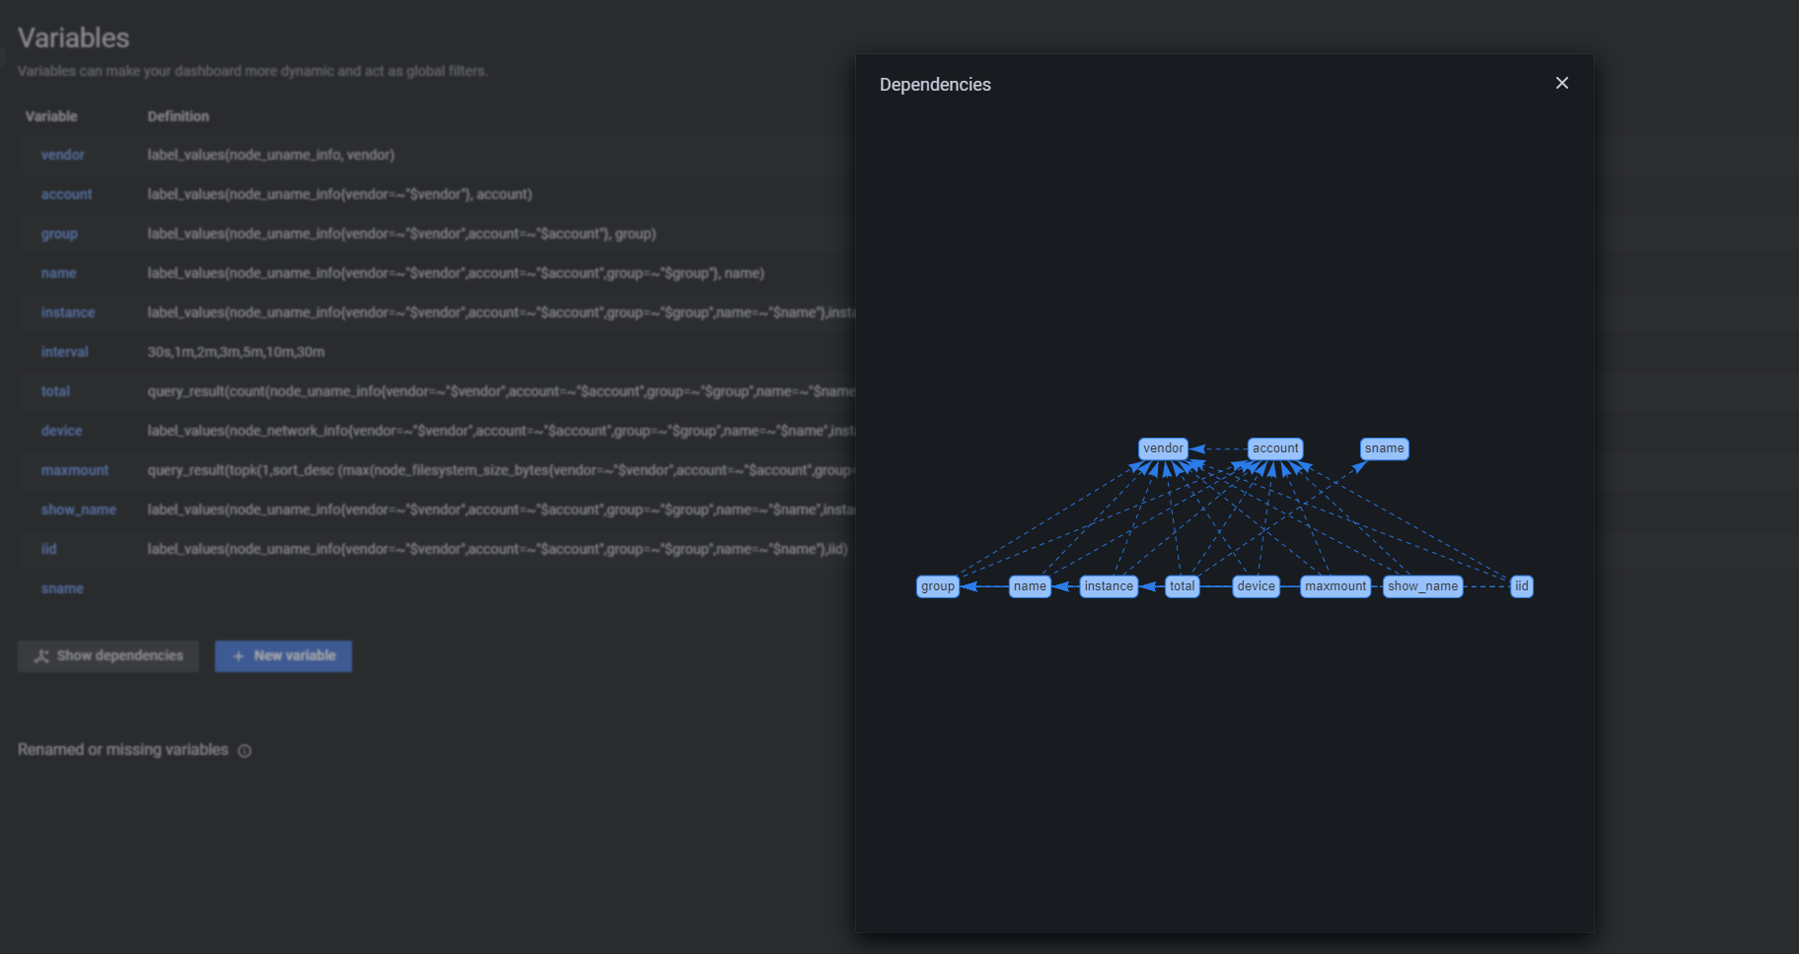Image resolution: width=1799 pixels, height=954 pixels.
Task: Select the maxmount node in the dependency graph
Action: click(1335, 585)
